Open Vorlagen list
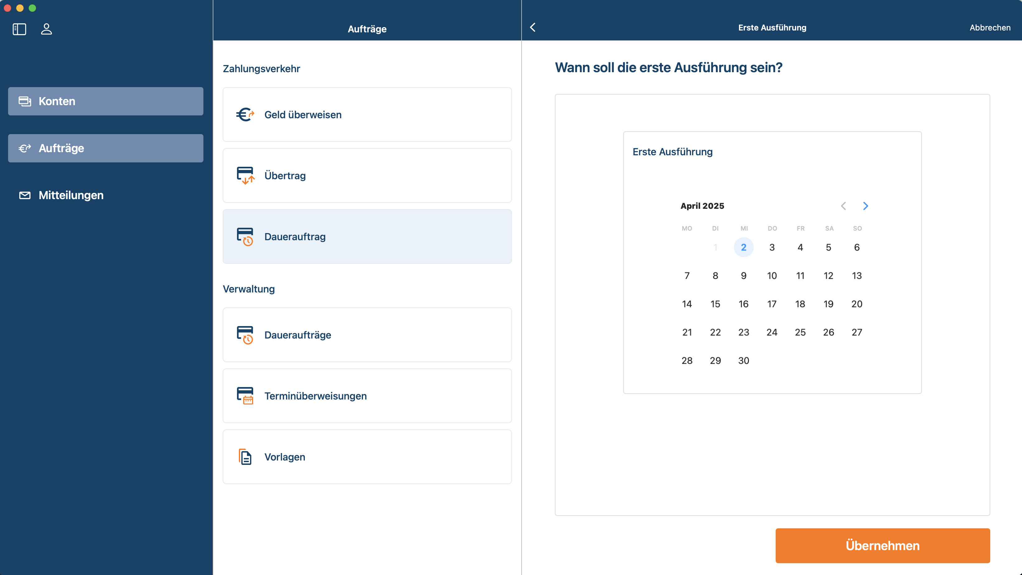Viewport: 1022px width, 575px height. (x=367, y=457)
